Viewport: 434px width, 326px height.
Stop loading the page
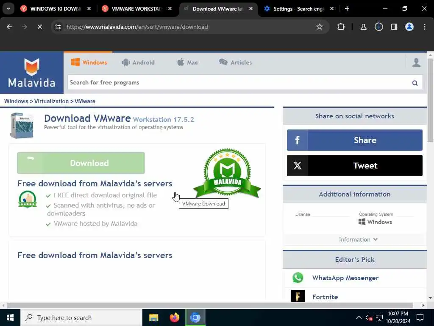click(x=40, y=27)
